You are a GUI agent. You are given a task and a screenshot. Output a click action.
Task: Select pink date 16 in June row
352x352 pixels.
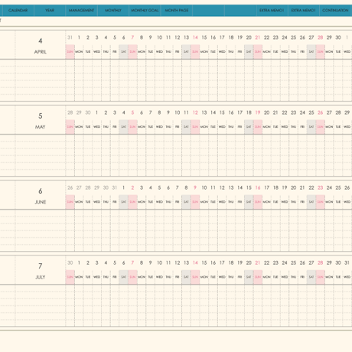pos(258,187)
